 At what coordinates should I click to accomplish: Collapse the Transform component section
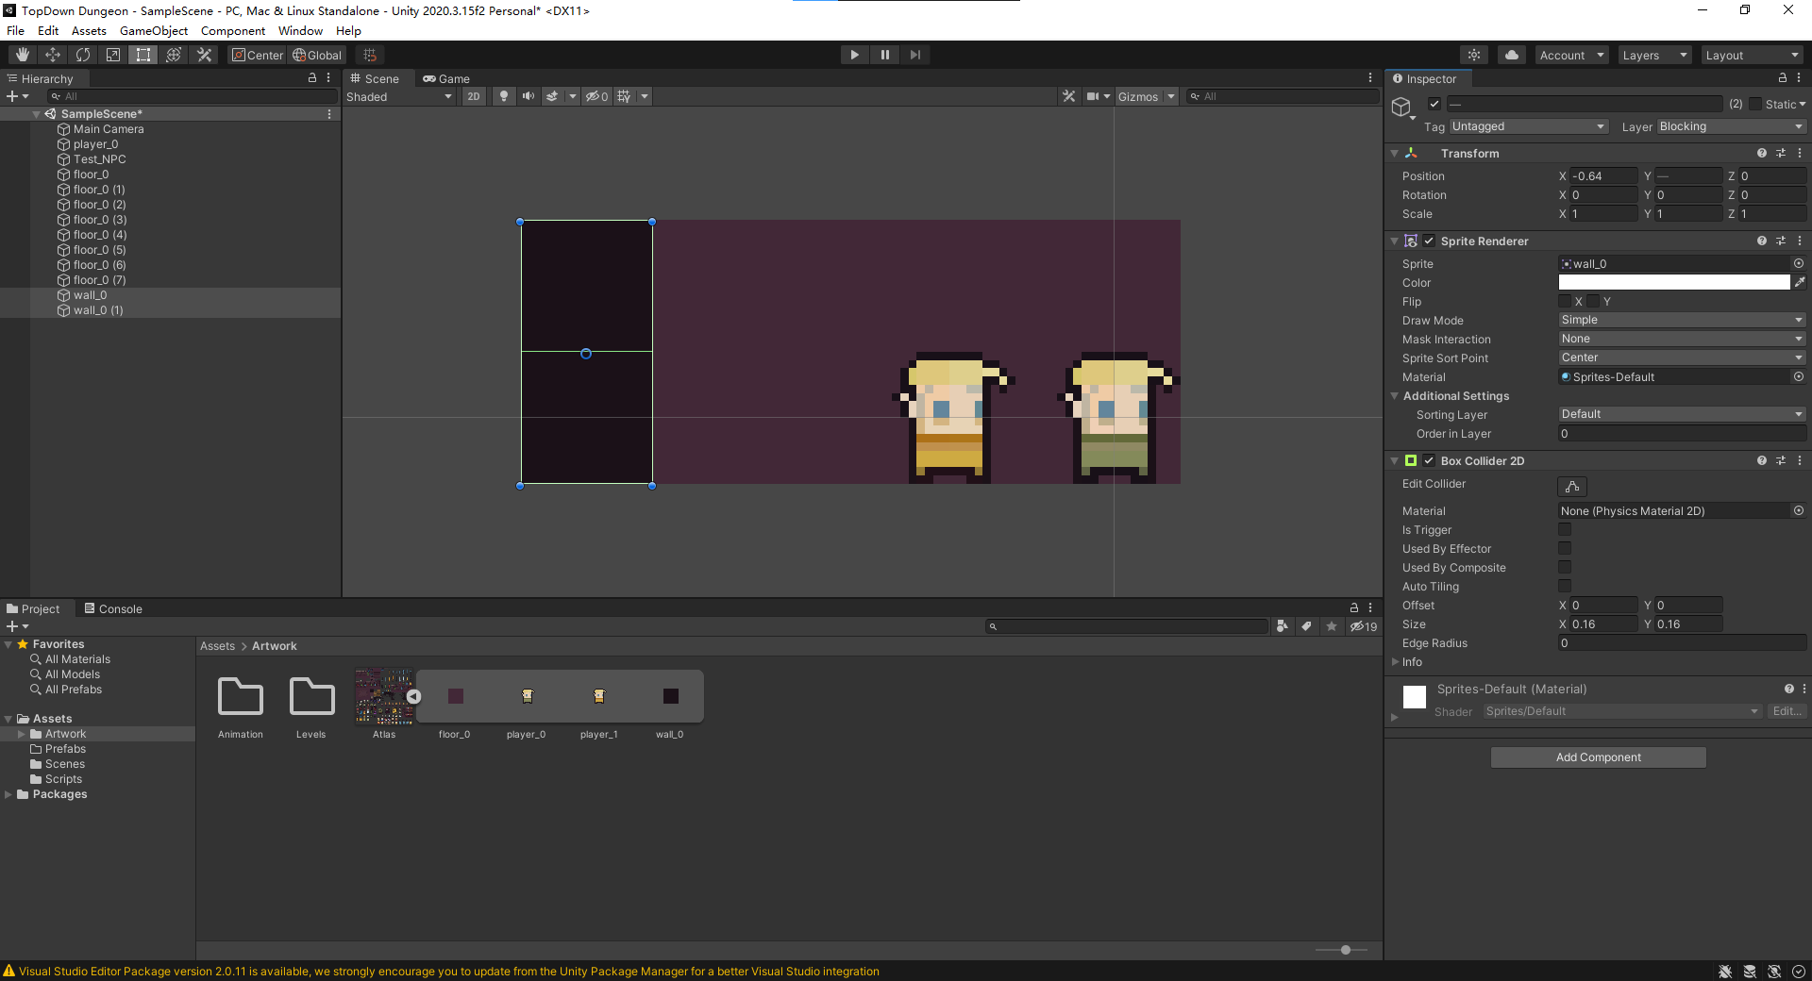(1395, 154)
